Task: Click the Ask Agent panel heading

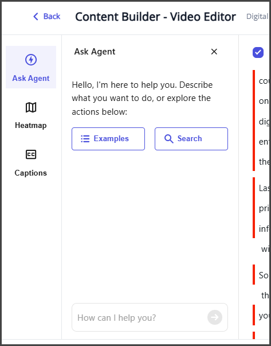Action: tap(95, 52)
